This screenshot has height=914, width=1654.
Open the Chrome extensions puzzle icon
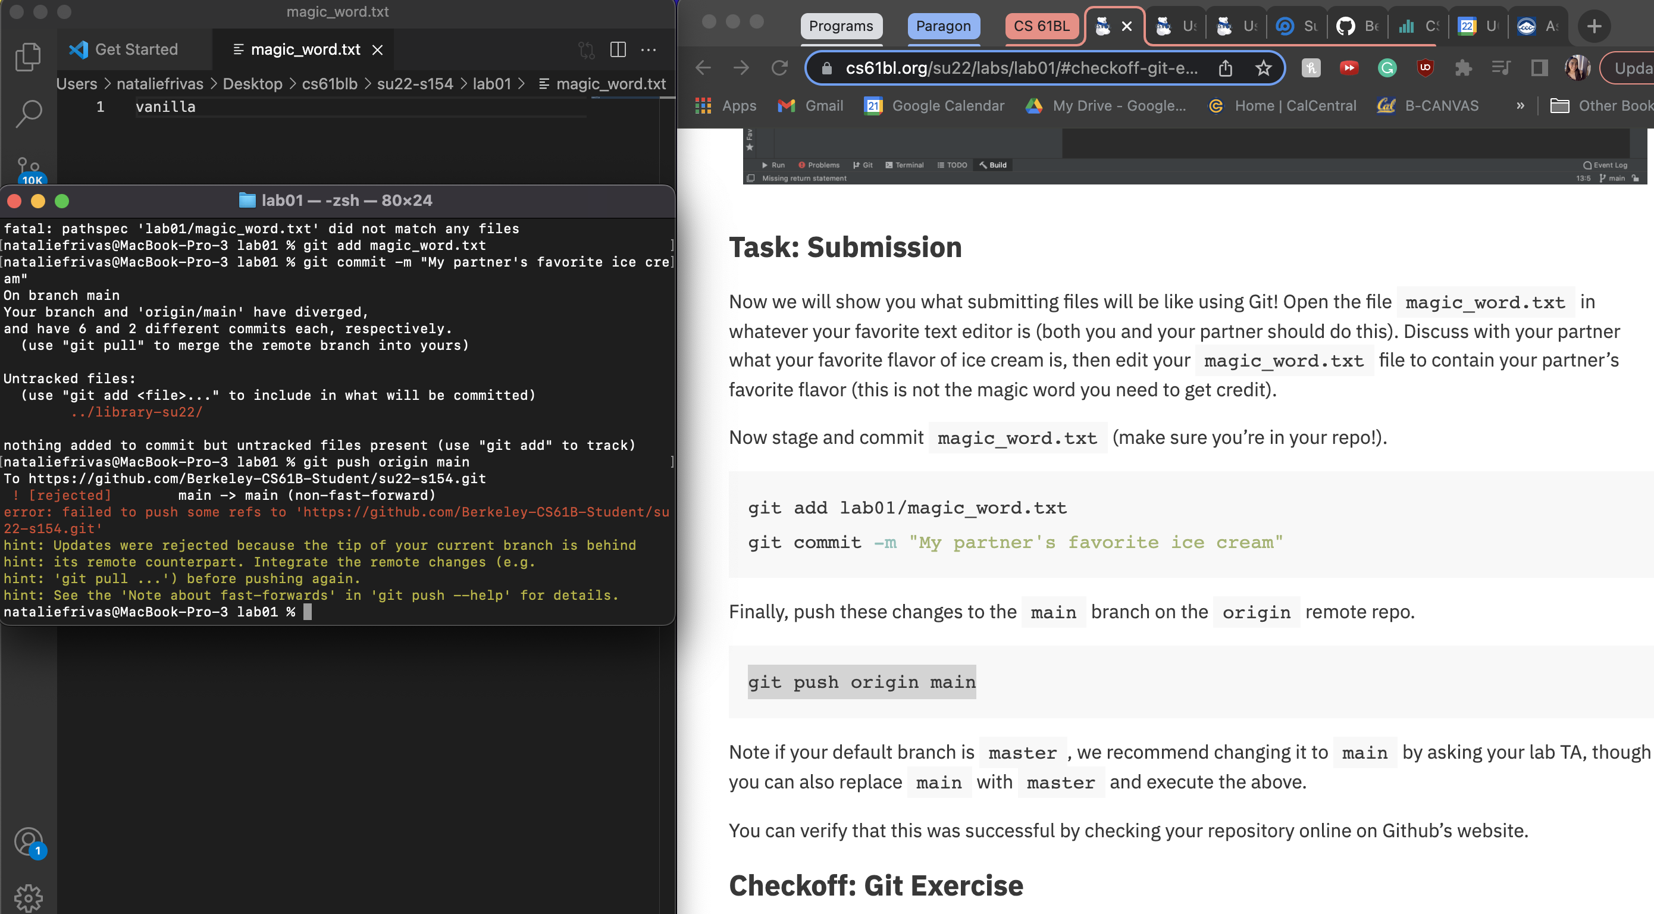coord(1463,68)
